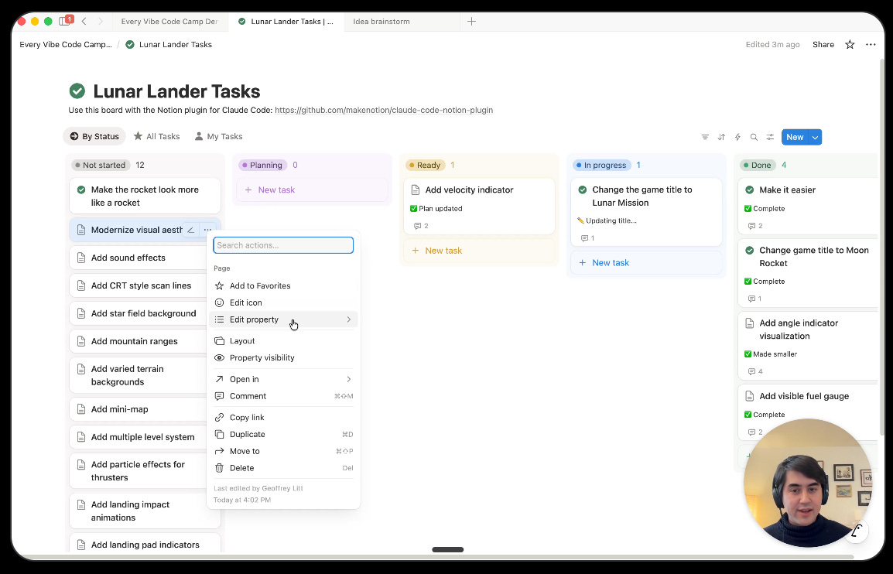
Task: Click three-dot icon on Modernize visual card
Action: (207, 230)
